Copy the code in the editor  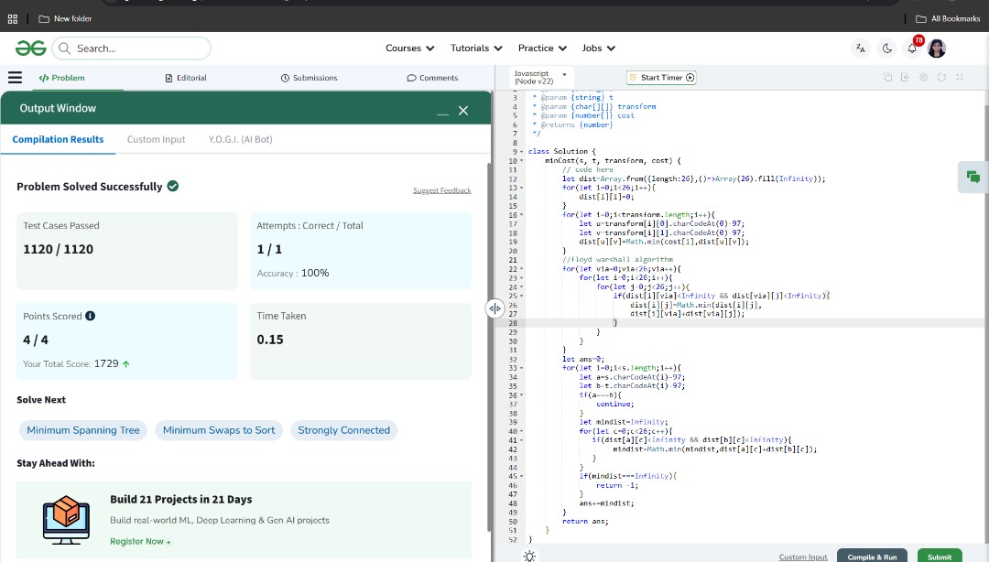[x=887, y=78]
